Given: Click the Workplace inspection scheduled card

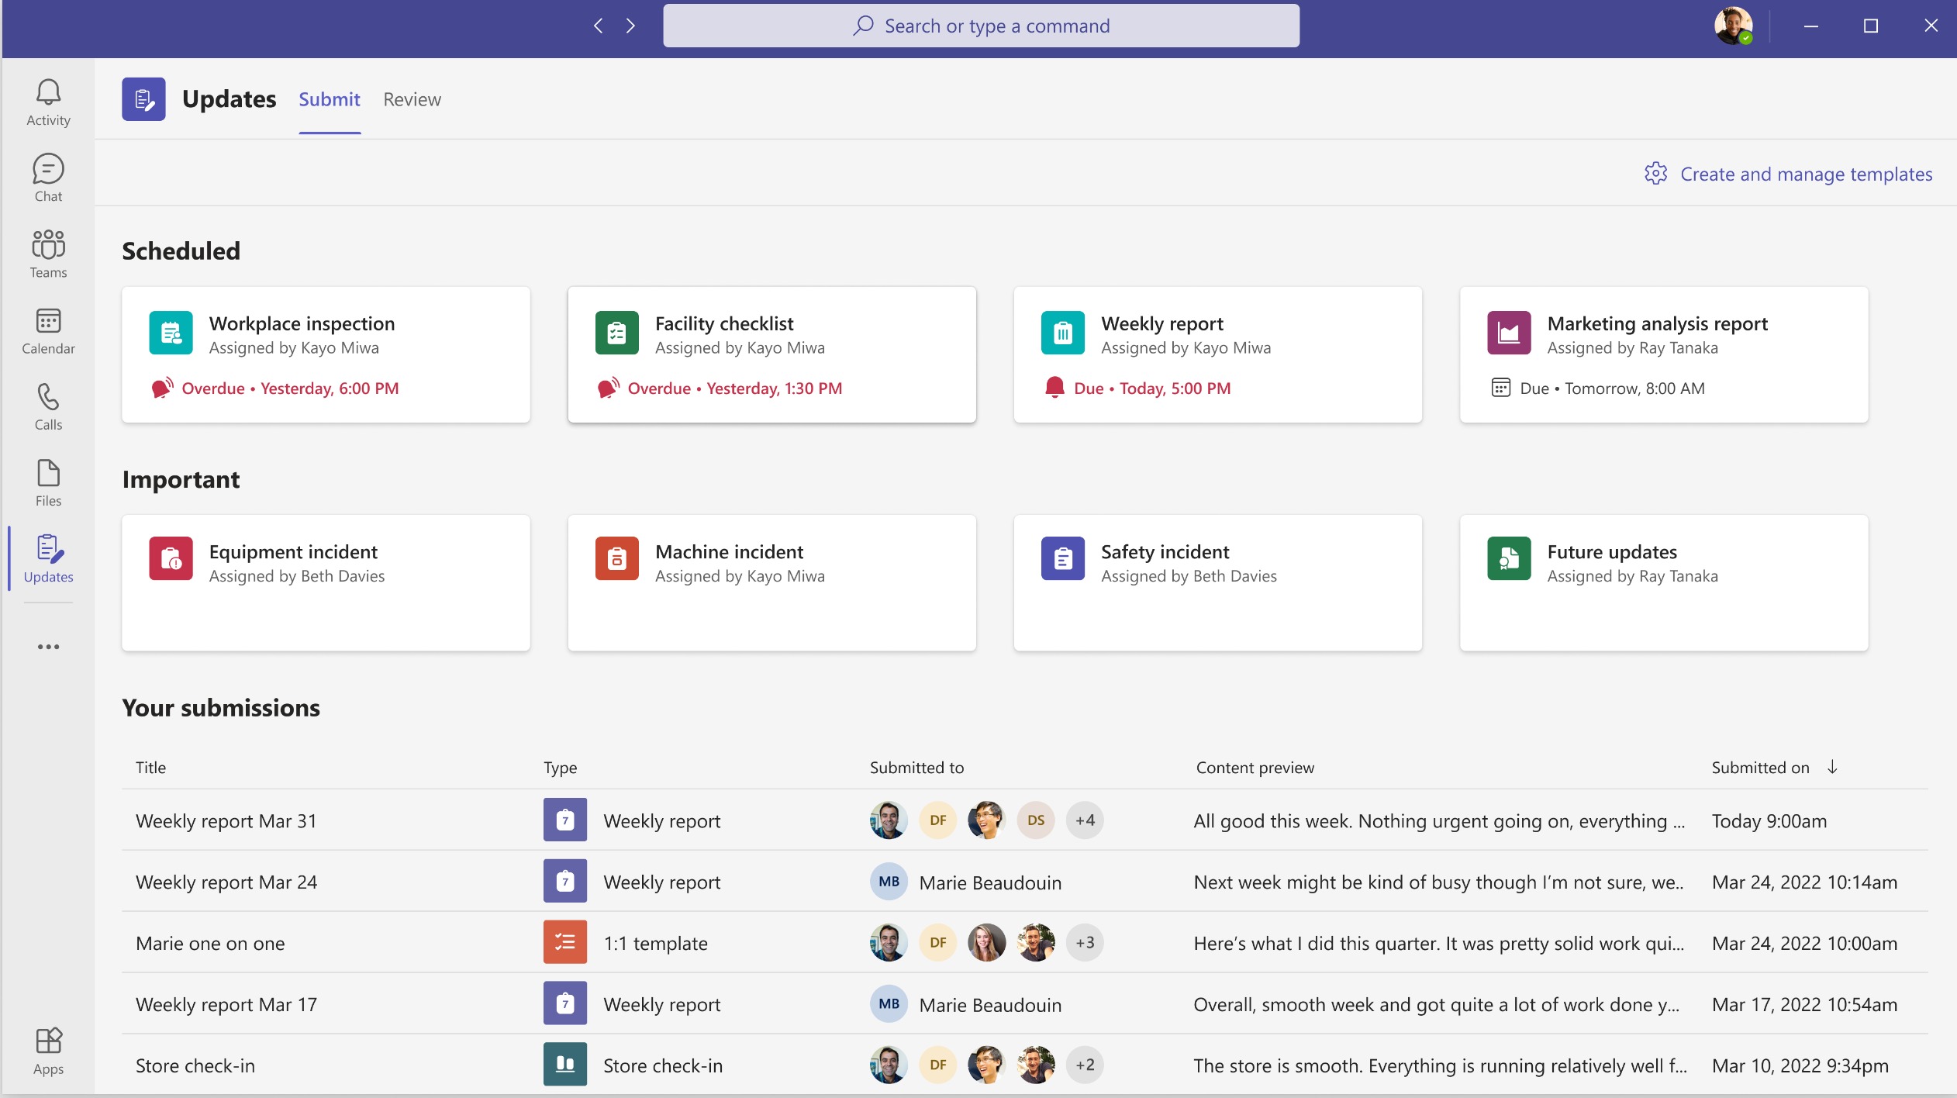Looking at the screenshot, I should point(326,354).
